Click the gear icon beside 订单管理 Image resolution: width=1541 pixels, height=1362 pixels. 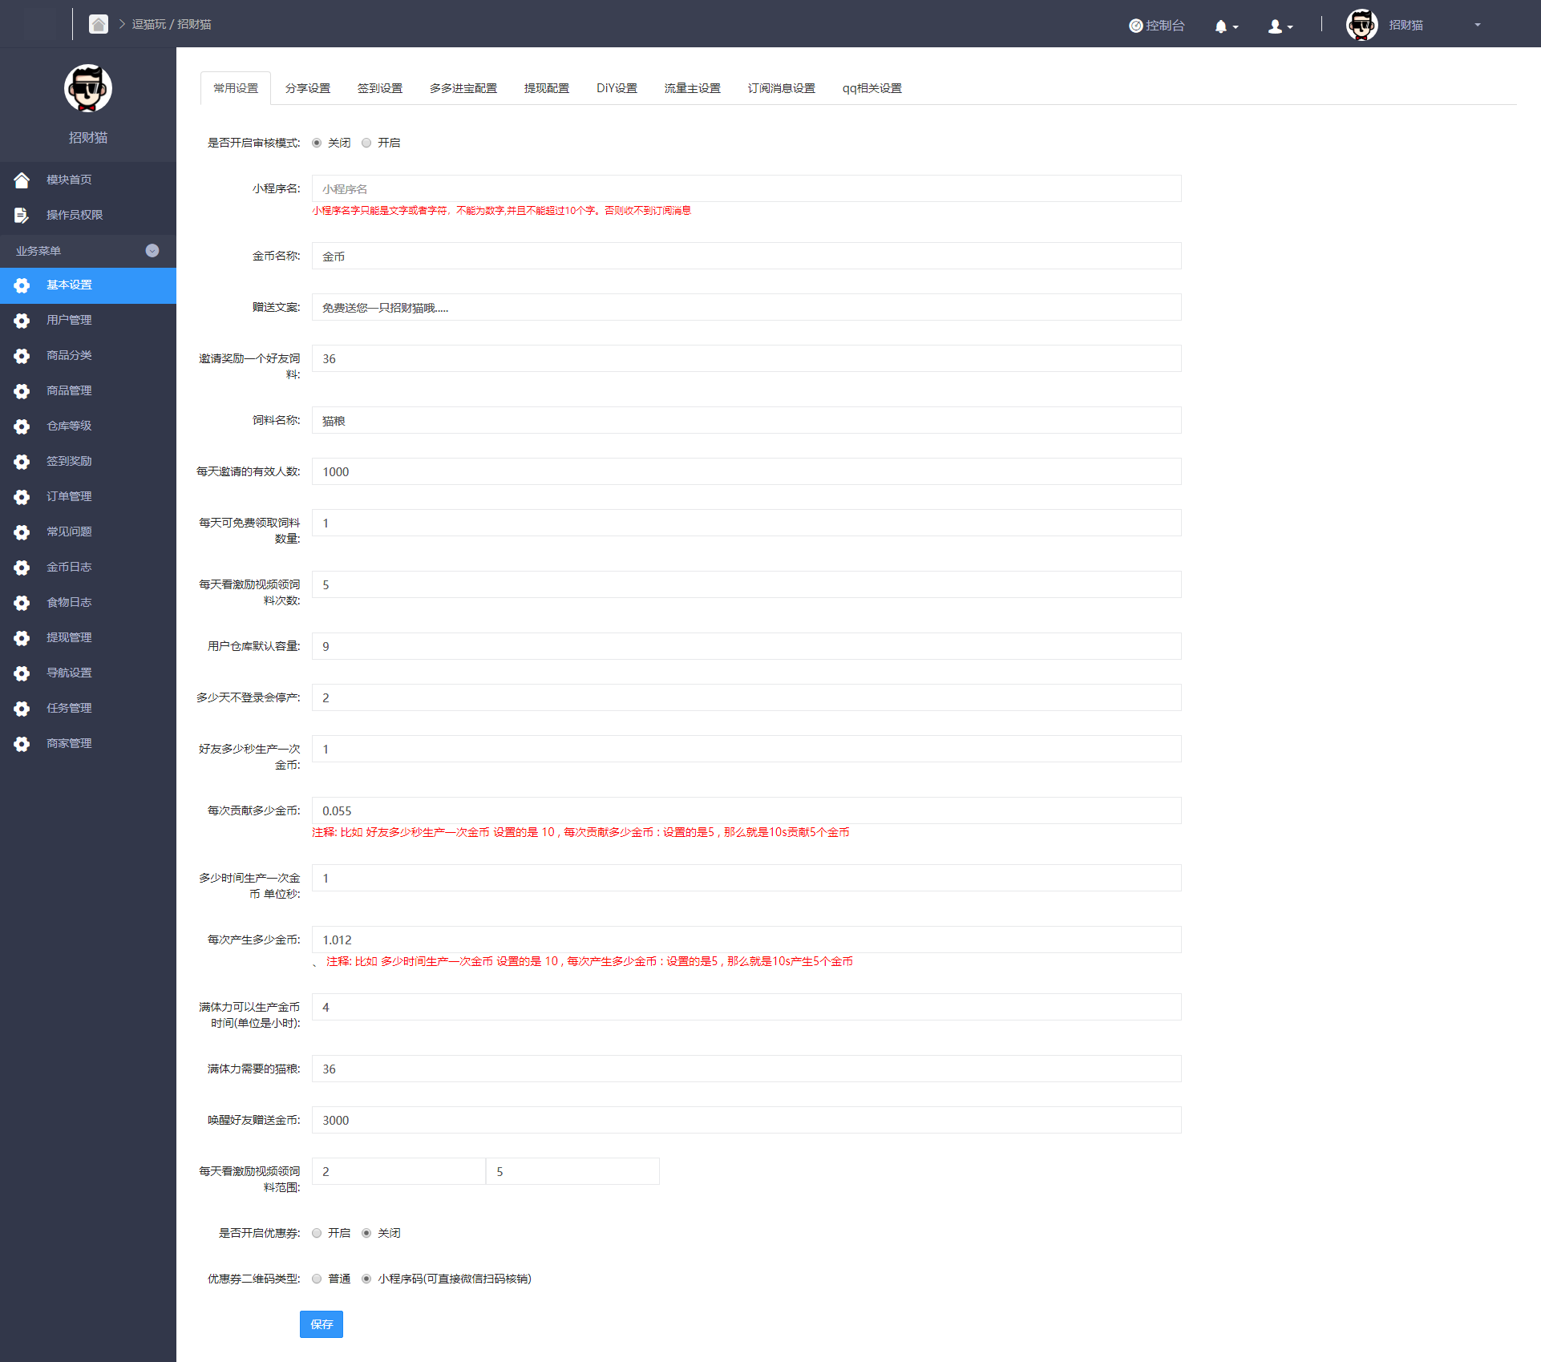pos(22,497)
